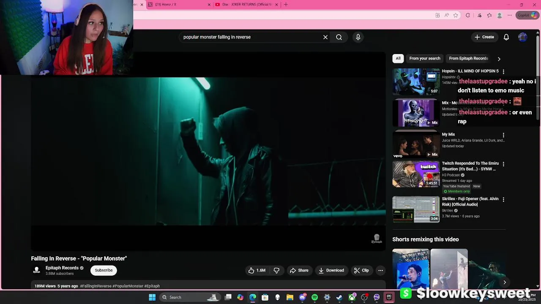Clear the YouTube search text with X
Viewport: 541px width, 304px height.
[x=325, y=37]
